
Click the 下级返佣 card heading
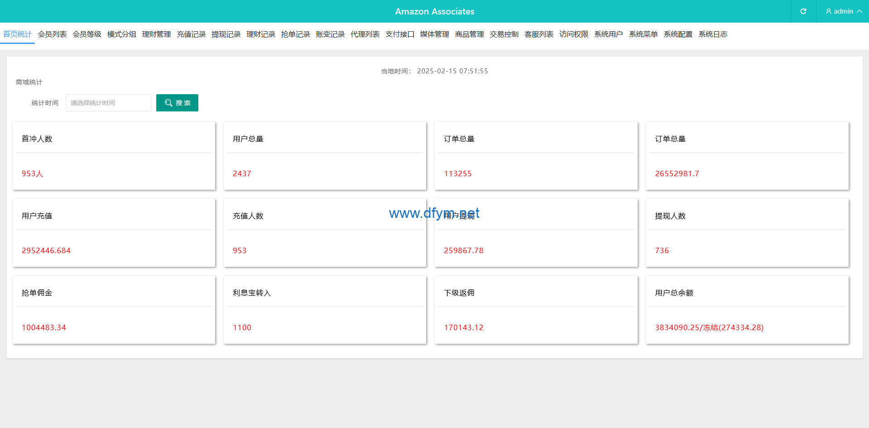(459, 293)
